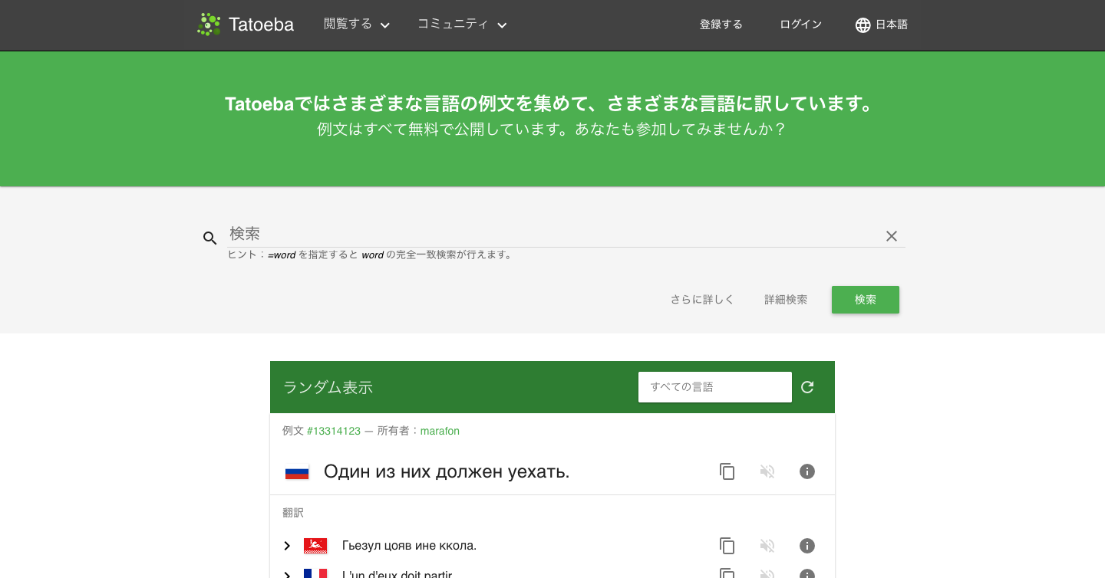
Task: Click the search magnifier icon
Action: coord(209,238)
